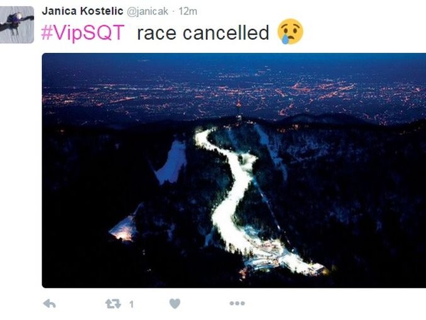Visit the @janicak handle

(x=148, y=11)
